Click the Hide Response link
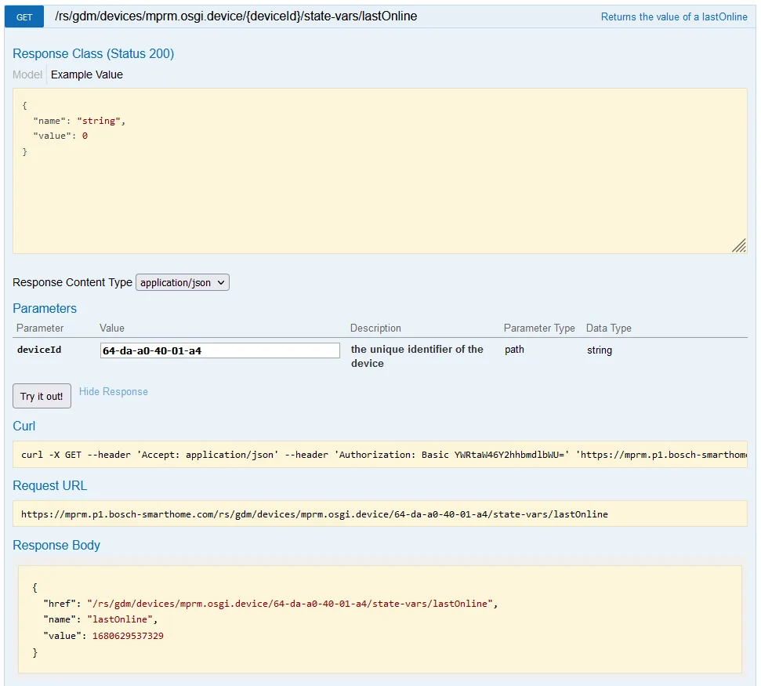 (113, 391)
